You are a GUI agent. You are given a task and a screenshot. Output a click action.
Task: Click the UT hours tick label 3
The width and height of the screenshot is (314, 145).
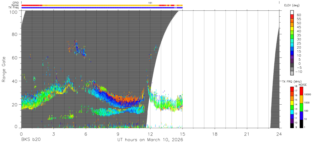tap(53, 134)
